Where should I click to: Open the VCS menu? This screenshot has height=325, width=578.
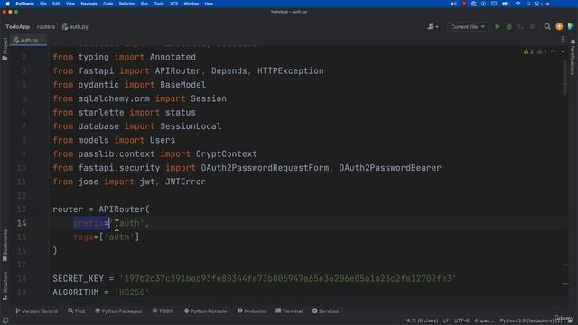173,4
